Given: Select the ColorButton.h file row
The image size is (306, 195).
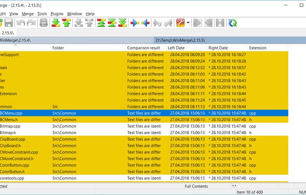Looking at the screenshot, I should point(144,172).
